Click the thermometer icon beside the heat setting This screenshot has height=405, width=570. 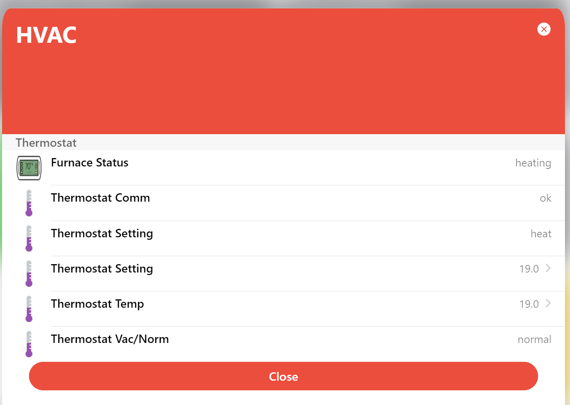tap(29, 239)
